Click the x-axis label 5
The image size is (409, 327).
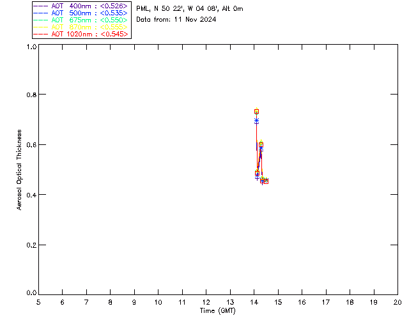(38, 303)
